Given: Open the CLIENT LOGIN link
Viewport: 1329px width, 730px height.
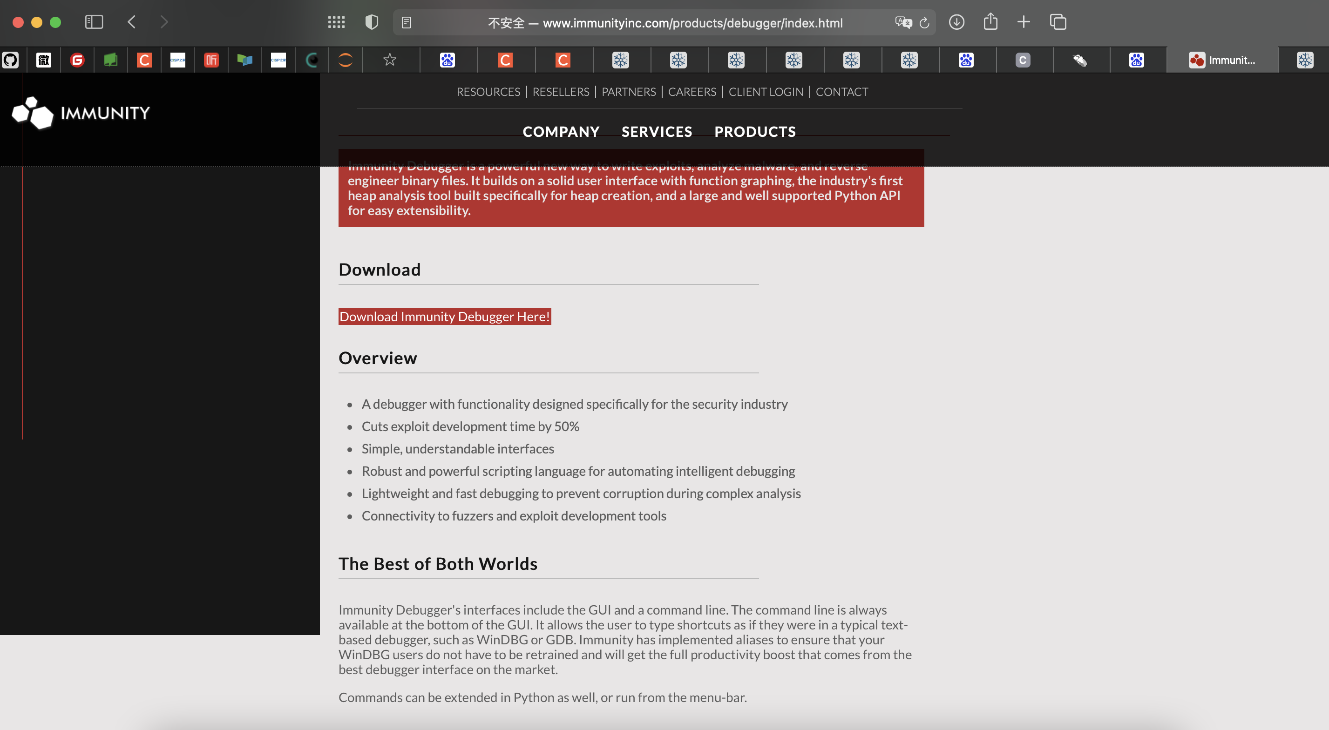Looking at the screenshot, I should coord(766,92).
